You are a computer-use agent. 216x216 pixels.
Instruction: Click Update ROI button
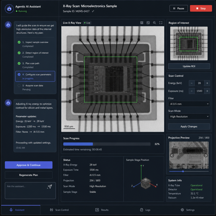click(x=189, y=66)
